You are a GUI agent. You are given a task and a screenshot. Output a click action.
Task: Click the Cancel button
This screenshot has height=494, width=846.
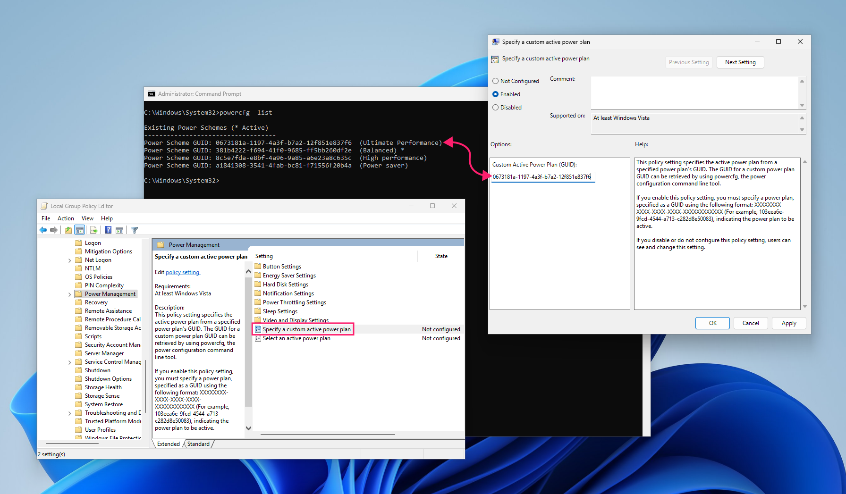point(751,323)
